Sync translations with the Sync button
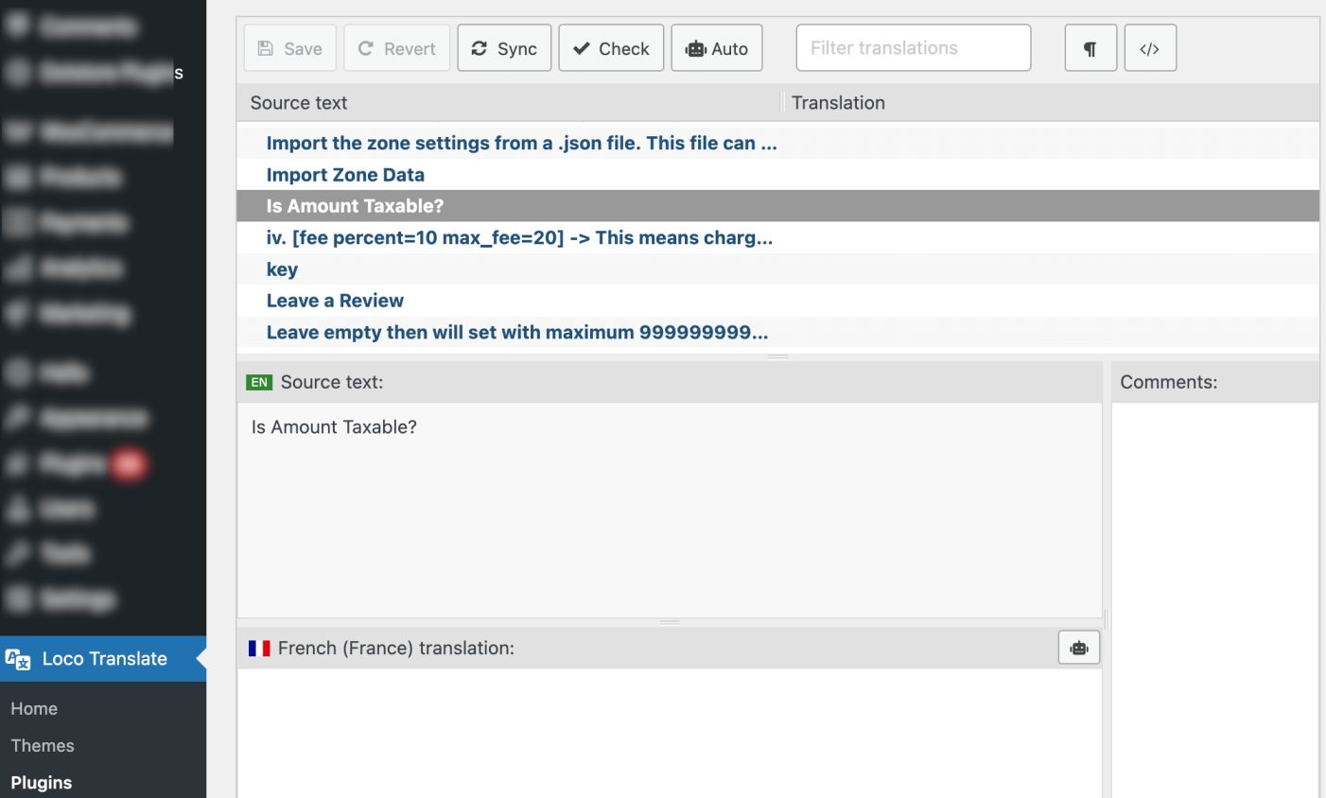The width and height of the screenshot is (1326, 798). click(504, 48)
